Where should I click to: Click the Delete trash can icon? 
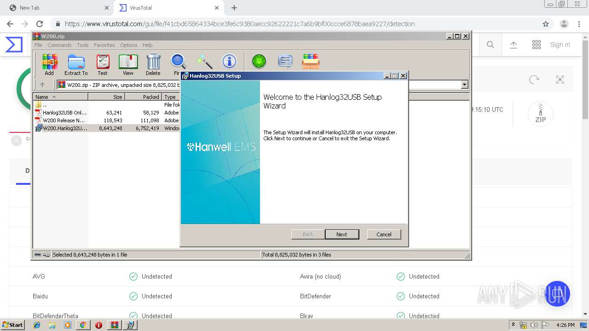[x=153, y=65]
